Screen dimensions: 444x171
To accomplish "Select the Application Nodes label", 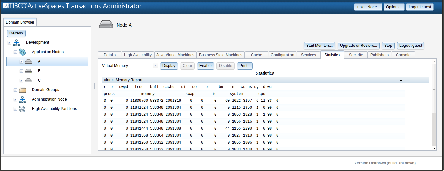I will (48, 52).
